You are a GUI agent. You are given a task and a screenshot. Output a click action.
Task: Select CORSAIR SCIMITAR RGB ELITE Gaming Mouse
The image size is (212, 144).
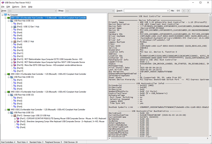coord(63,119)
